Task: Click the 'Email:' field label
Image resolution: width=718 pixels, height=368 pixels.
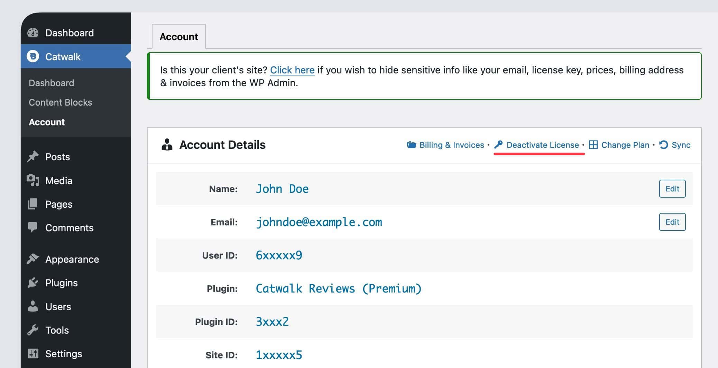Action: tap(224, 222)
